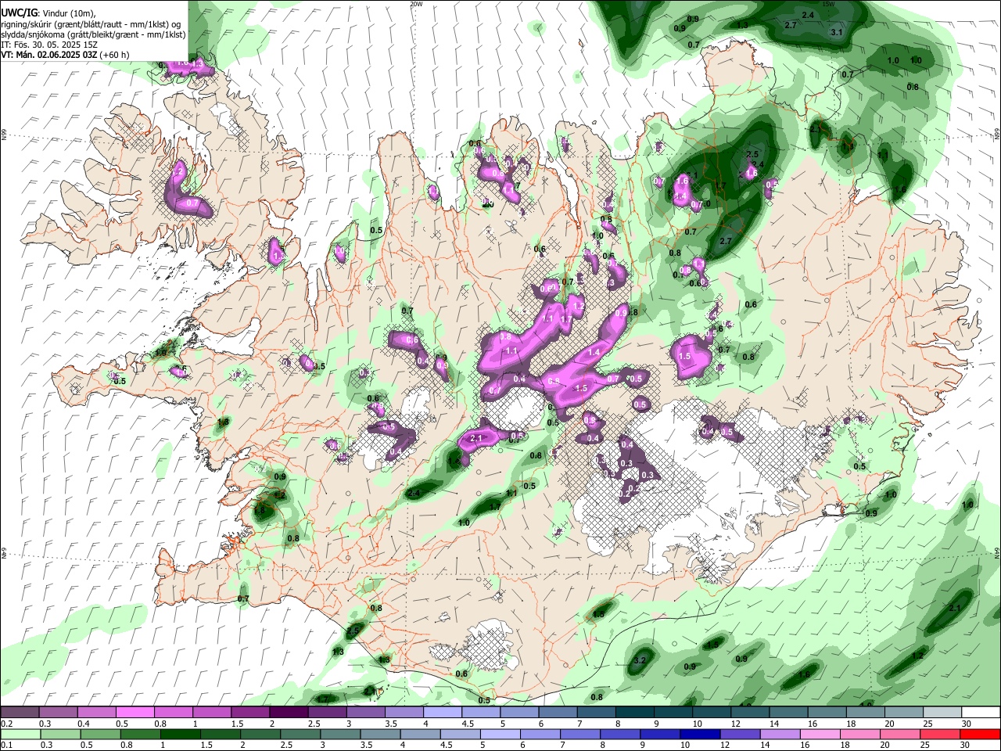Select the darkest purple 2 swatch on snow scale

pyautogui.click(x=289, y=713)
